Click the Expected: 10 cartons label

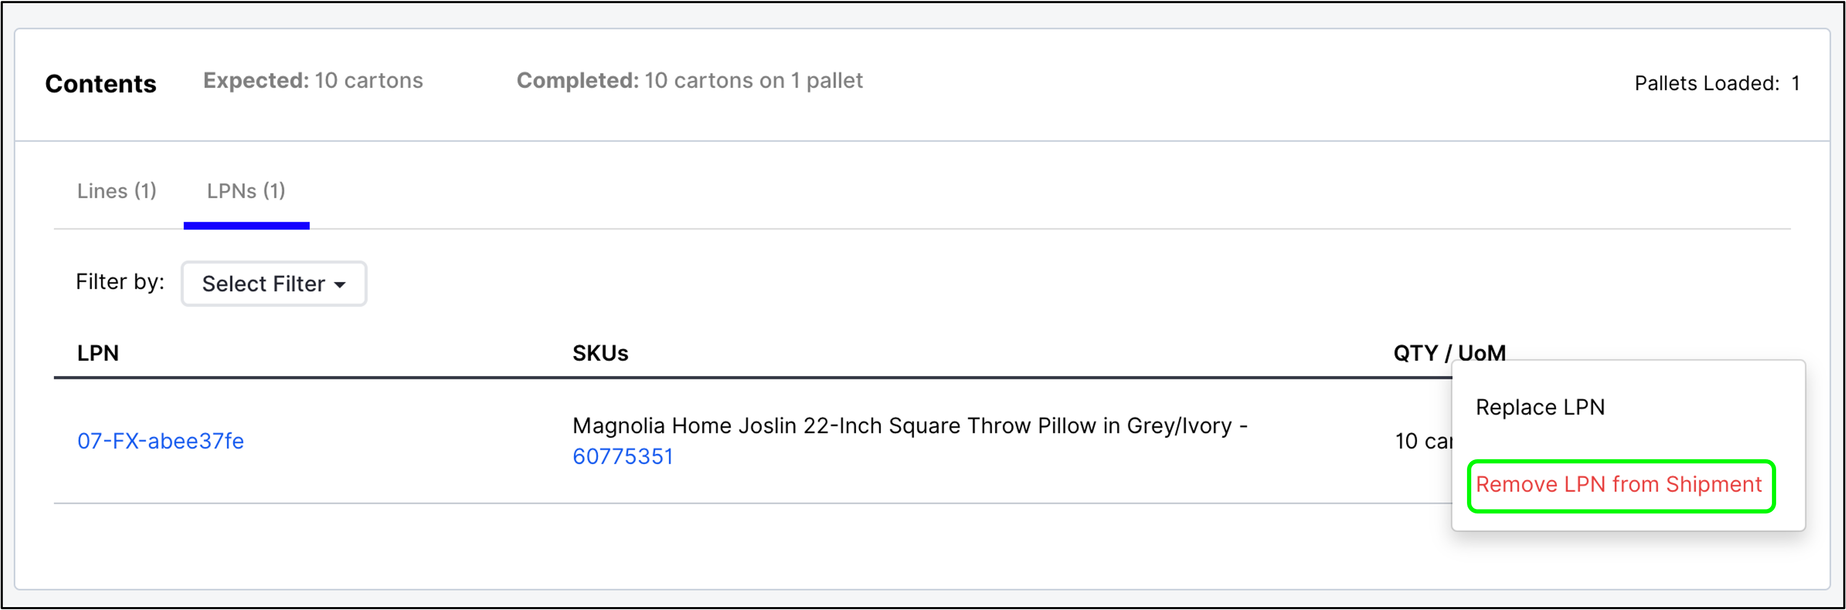313,80
